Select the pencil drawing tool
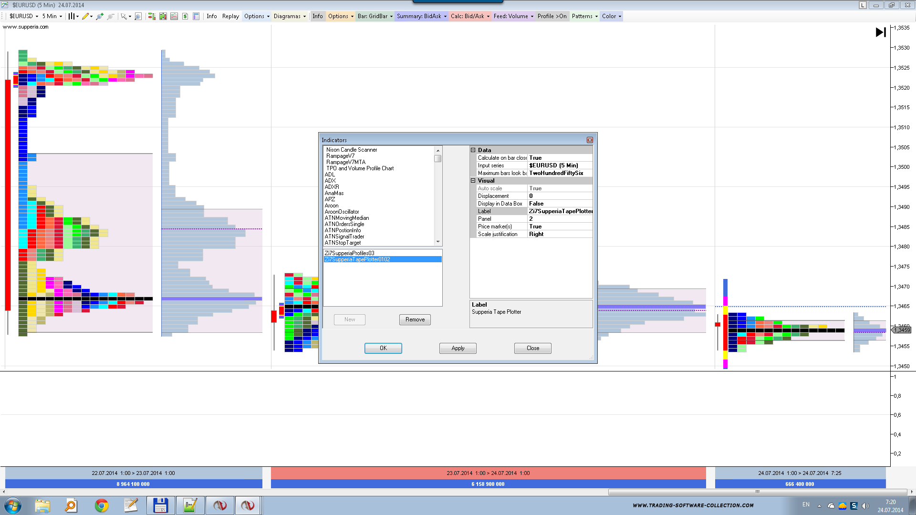The height and width of the screenshot is (515, 916). coord(85,16)
